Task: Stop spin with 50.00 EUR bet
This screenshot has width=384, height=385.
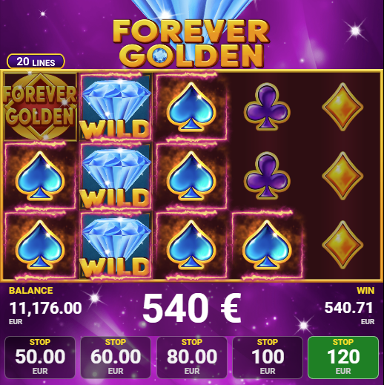Action: (40, 358)
